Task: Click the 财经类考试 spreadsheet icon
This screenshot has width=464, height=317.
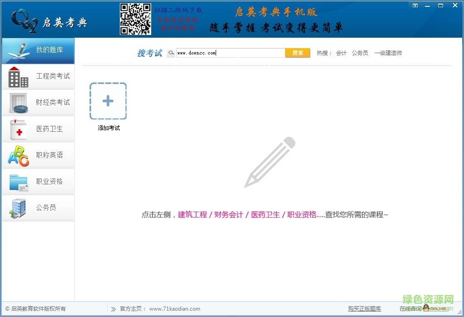Action: click(x=19, y=103)
